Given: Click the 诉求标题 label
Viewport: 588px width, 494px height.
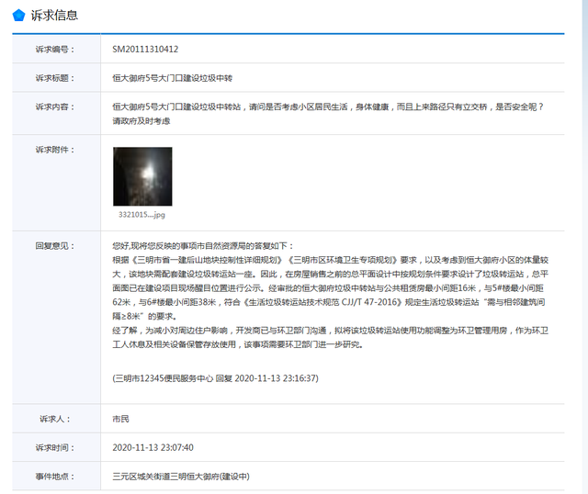Looking at the screenshot, I should tap(55, 78).
